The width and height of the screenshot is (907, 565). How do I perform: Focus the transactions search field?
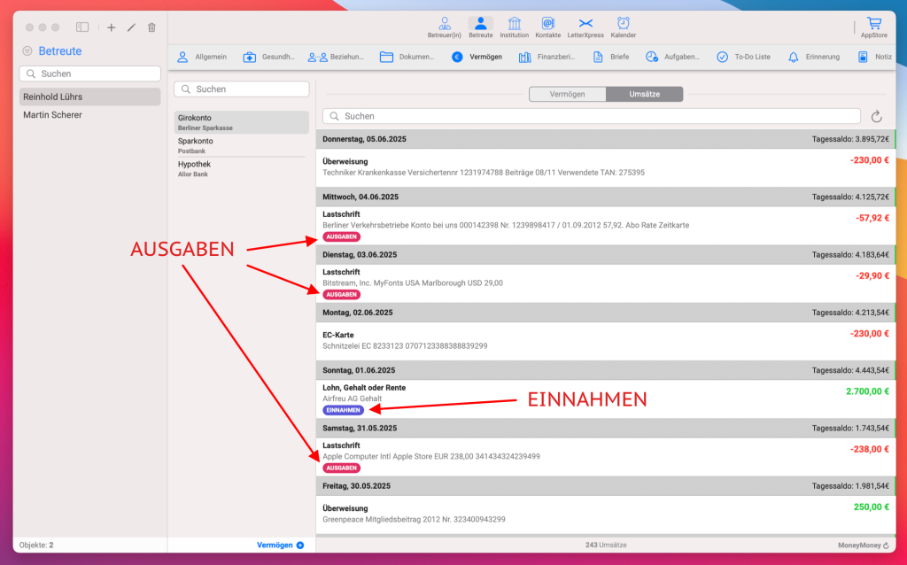591,116
